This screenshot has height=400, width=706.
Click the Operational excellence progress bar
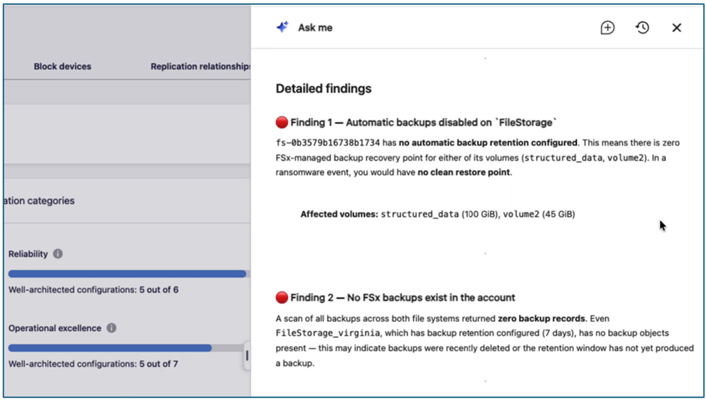[x=128, y=348]
